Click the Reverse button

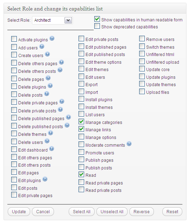142,211
